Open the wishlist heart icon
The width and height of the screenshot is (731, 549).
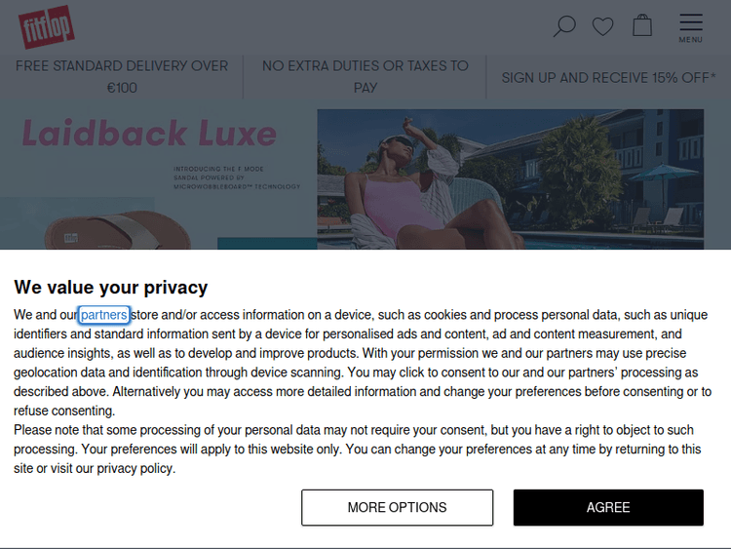pos(603,26)
